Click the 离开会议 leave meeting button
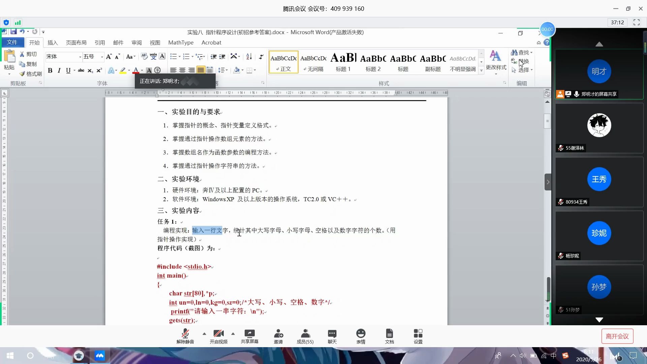 (x=617, y=336)
